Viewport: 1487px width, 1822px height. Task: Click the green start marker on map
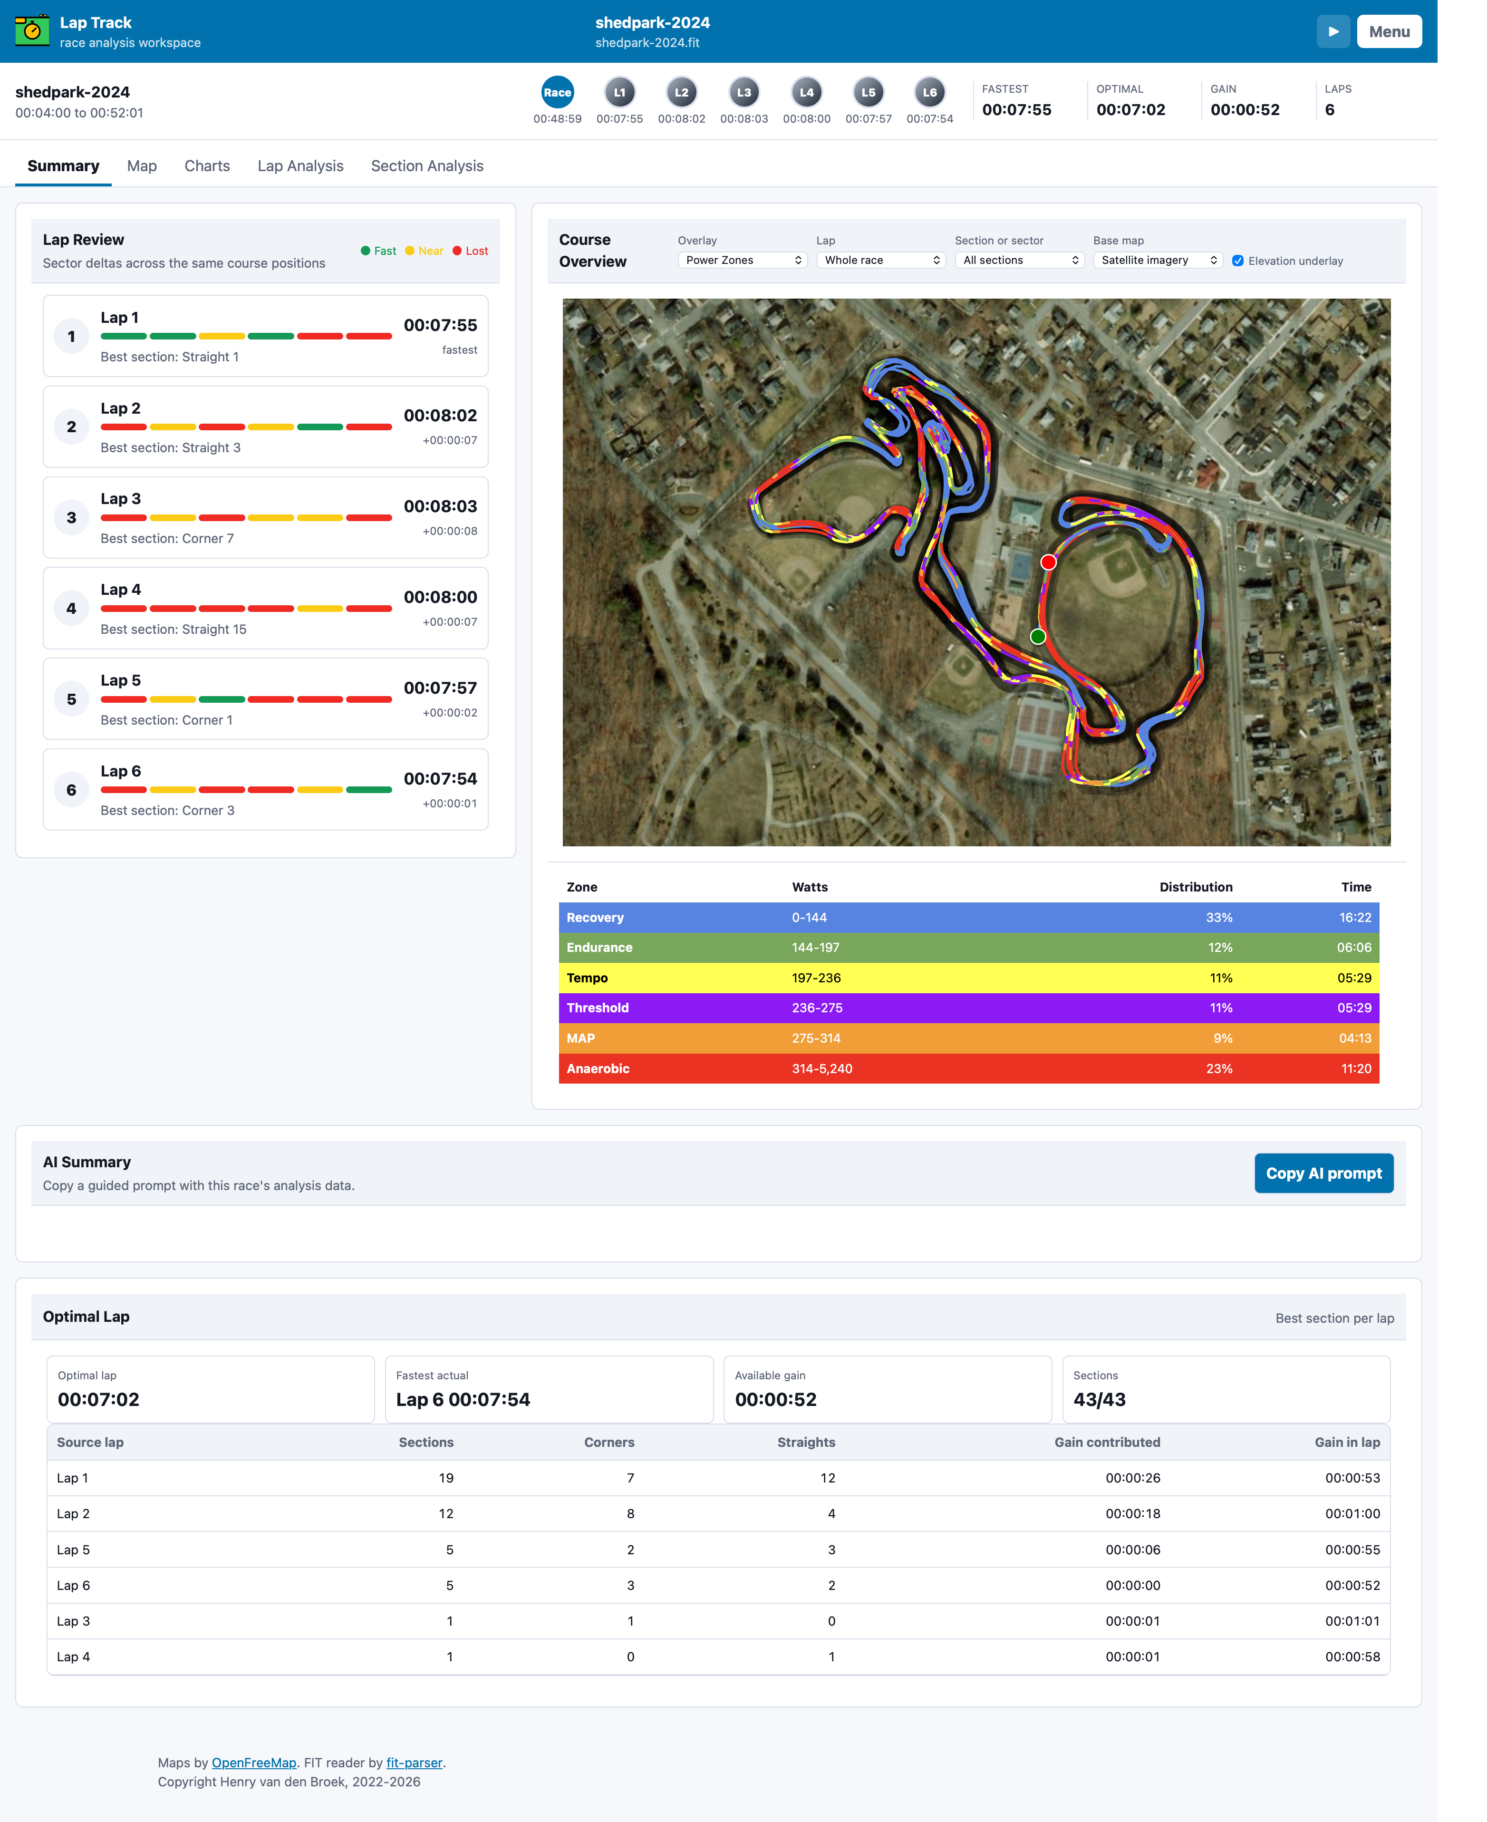[1038, 637]
